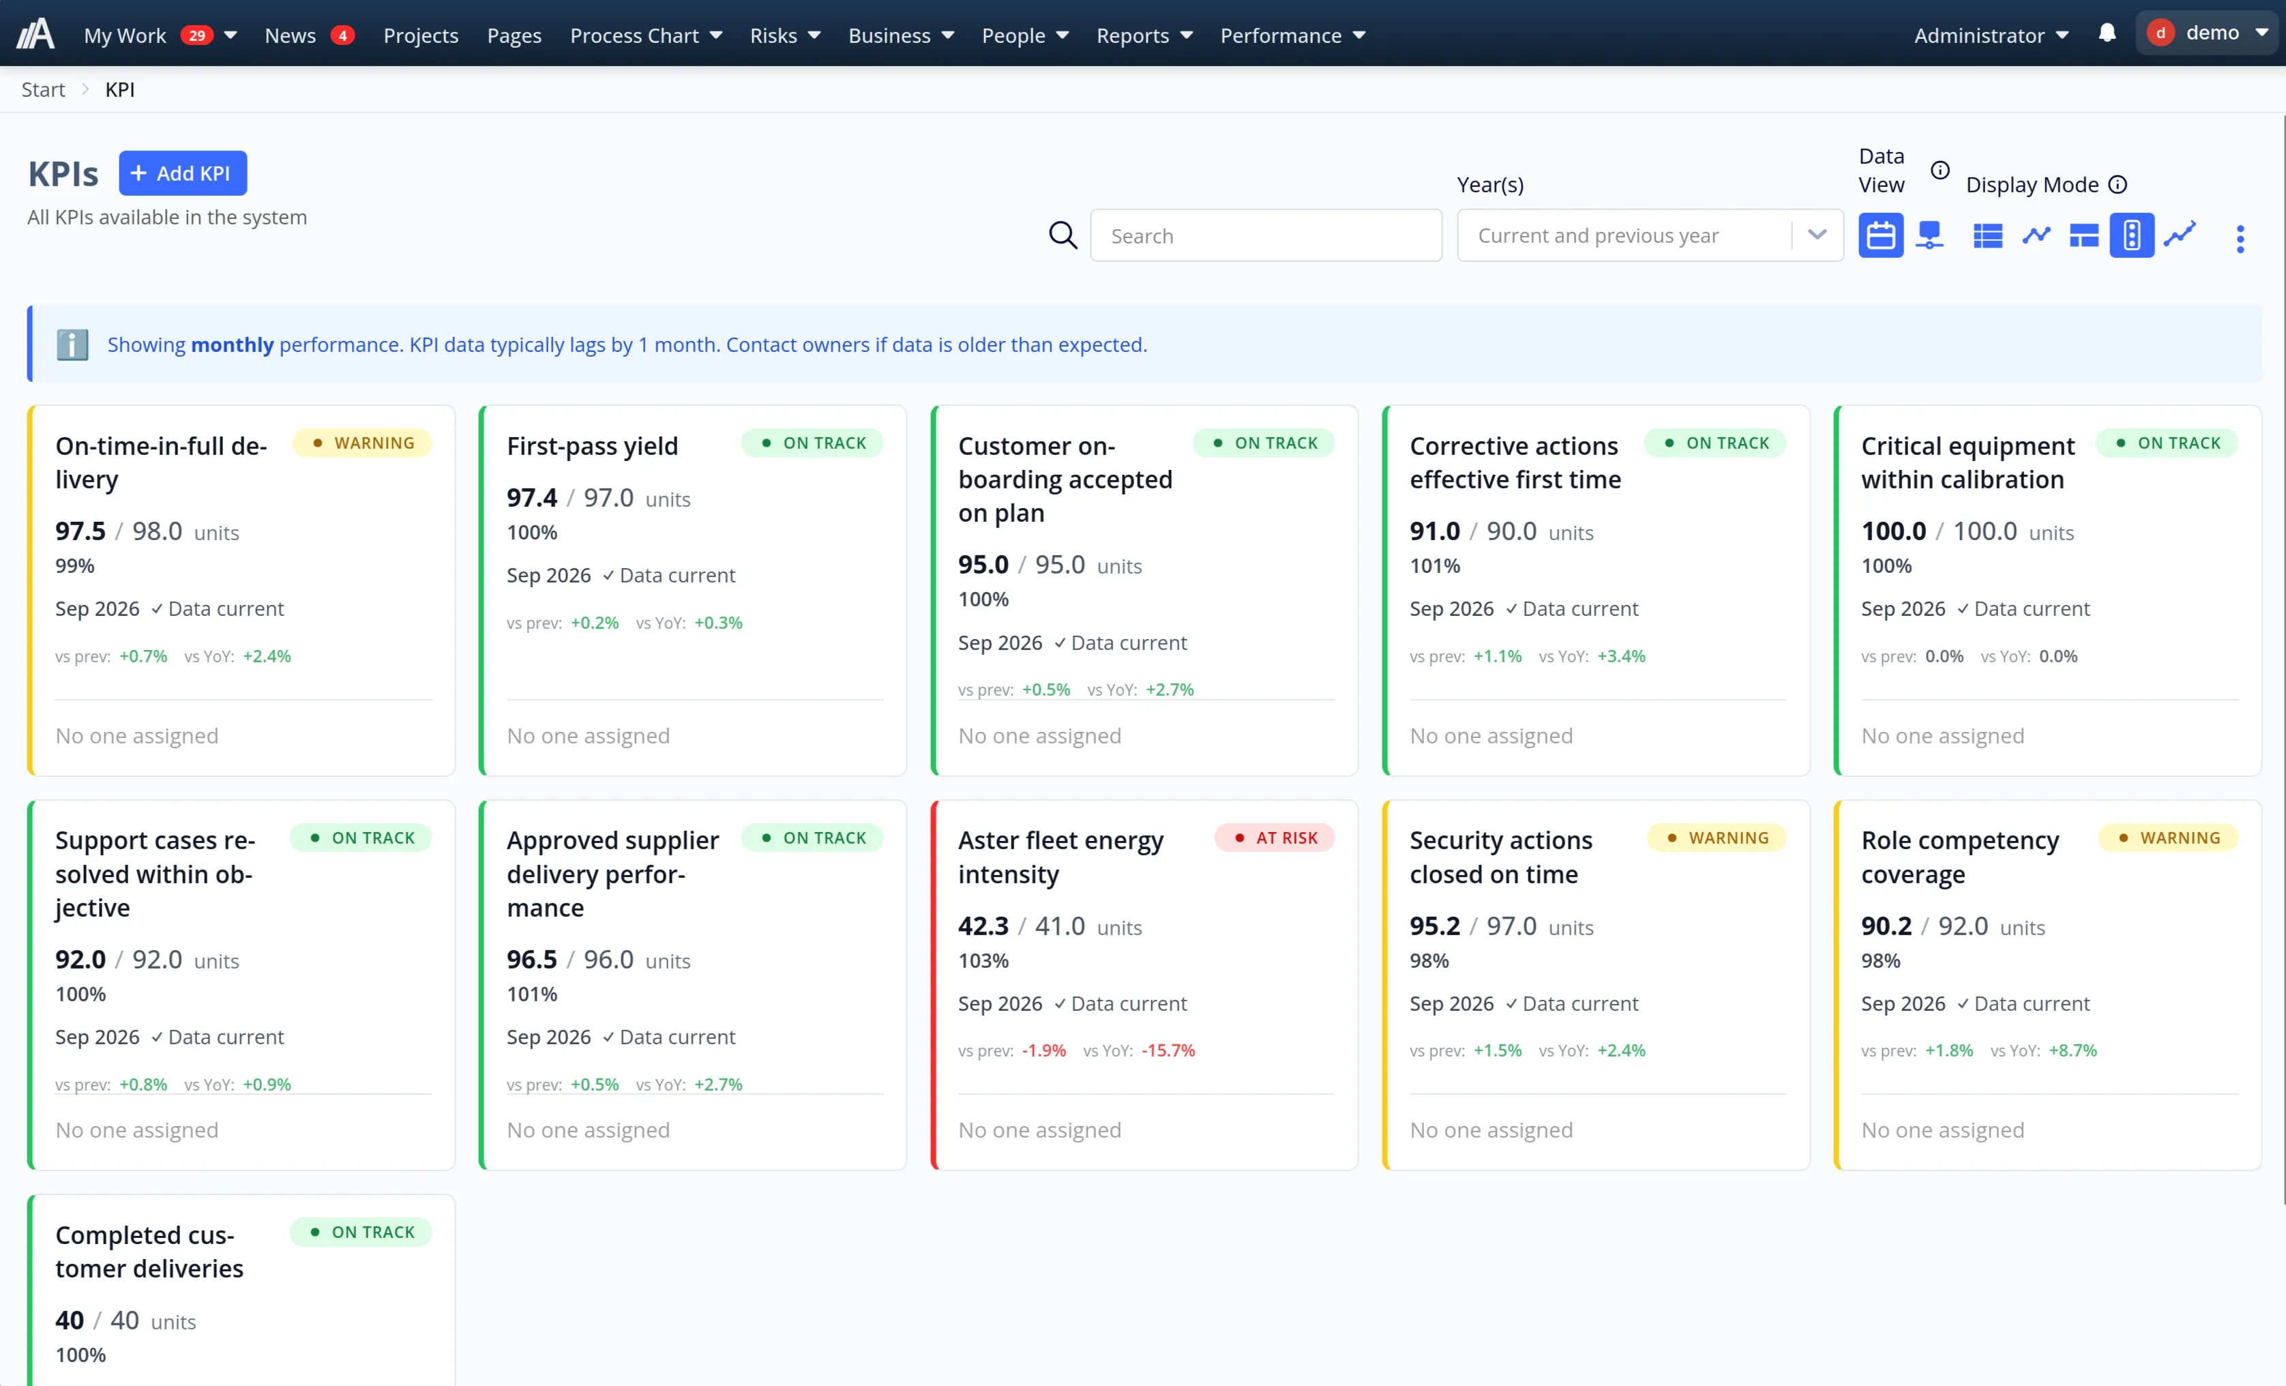
Task: Click the Add KPI button
Action: (183, 173)
